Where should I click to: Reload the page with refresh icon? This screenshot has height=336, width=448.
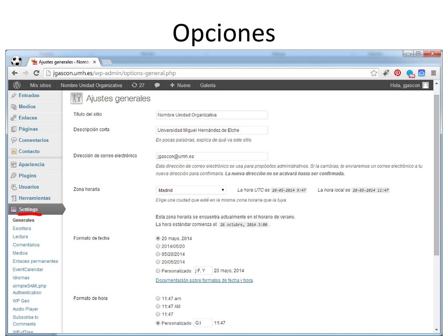coord(36,73)
